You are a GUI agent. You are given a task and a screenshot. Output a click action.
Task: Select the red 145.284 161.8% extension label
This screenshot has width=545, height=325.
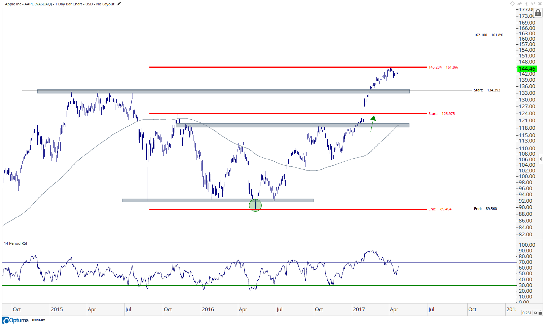(x=443, y=67)
